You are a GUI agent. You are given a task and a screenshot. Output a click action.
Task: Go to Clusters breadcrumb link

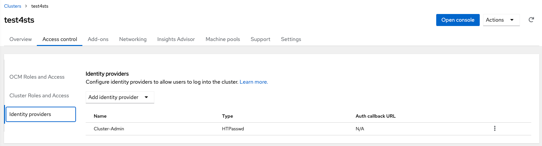13,6
